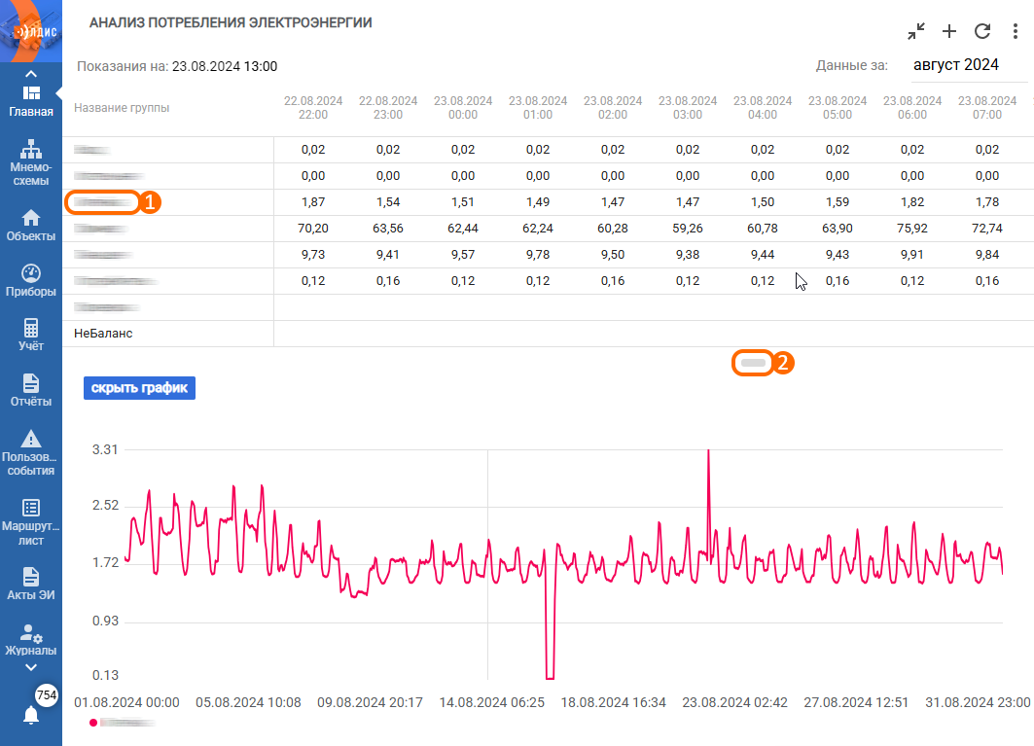Open the Главная dashboard icon
Screen dimensions: 1034x746
[31, 93]
